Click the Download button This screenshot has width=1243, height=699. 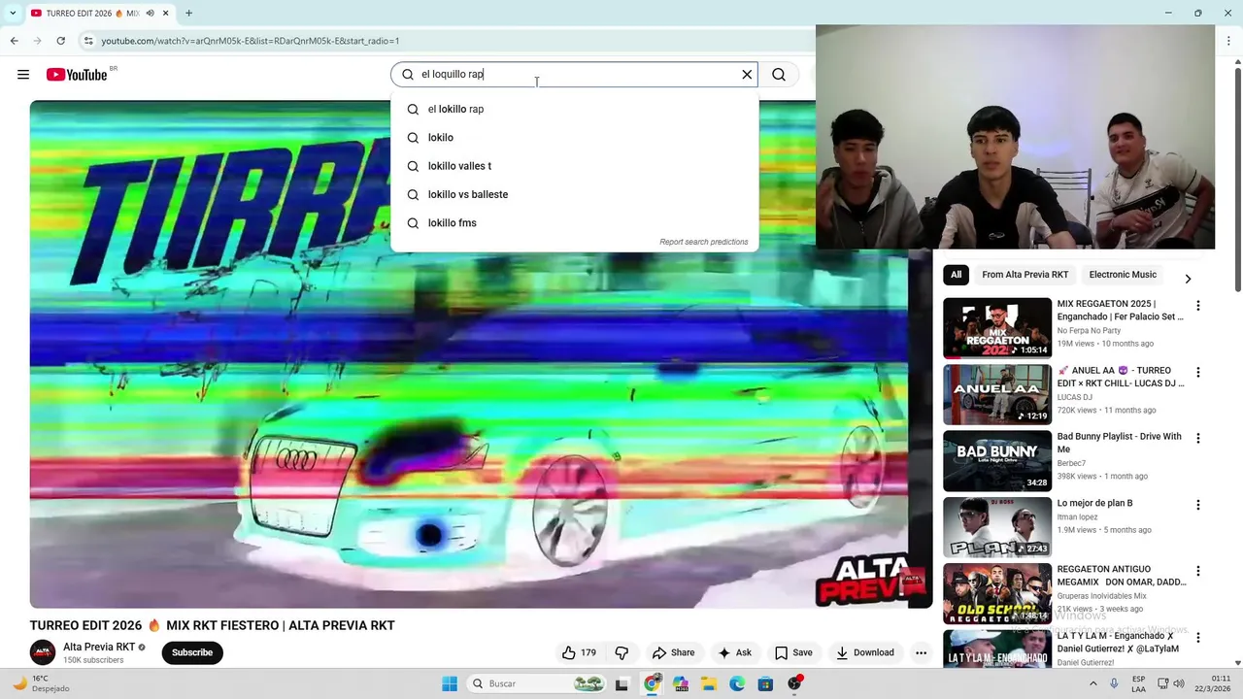(x=865, y=652)
